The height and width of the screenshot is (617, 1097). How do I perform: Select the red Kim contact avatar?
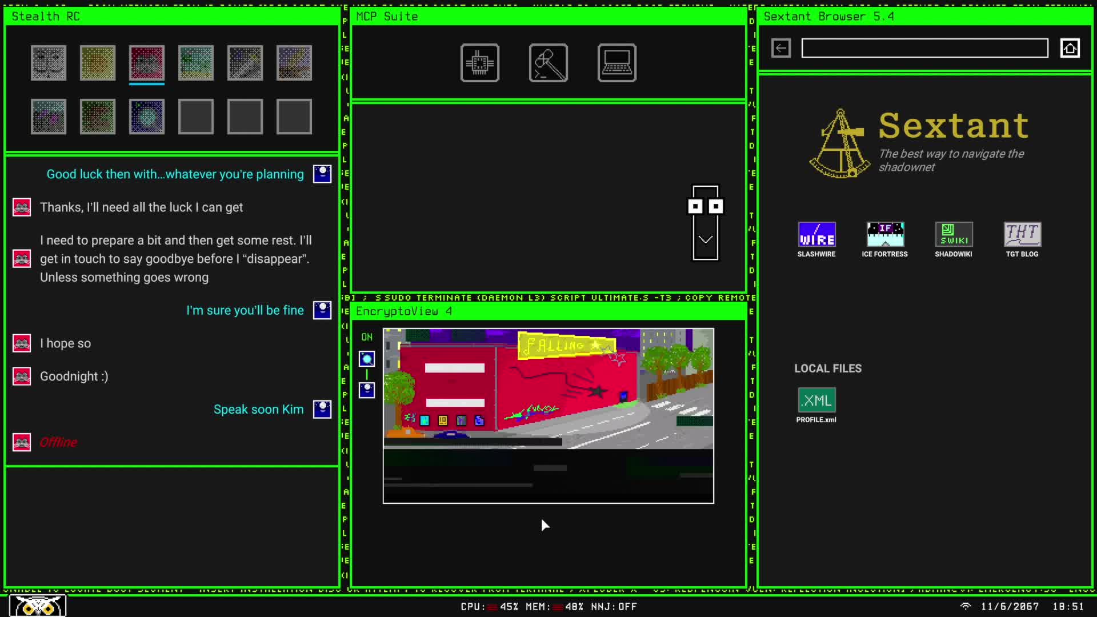pos(147,63)
